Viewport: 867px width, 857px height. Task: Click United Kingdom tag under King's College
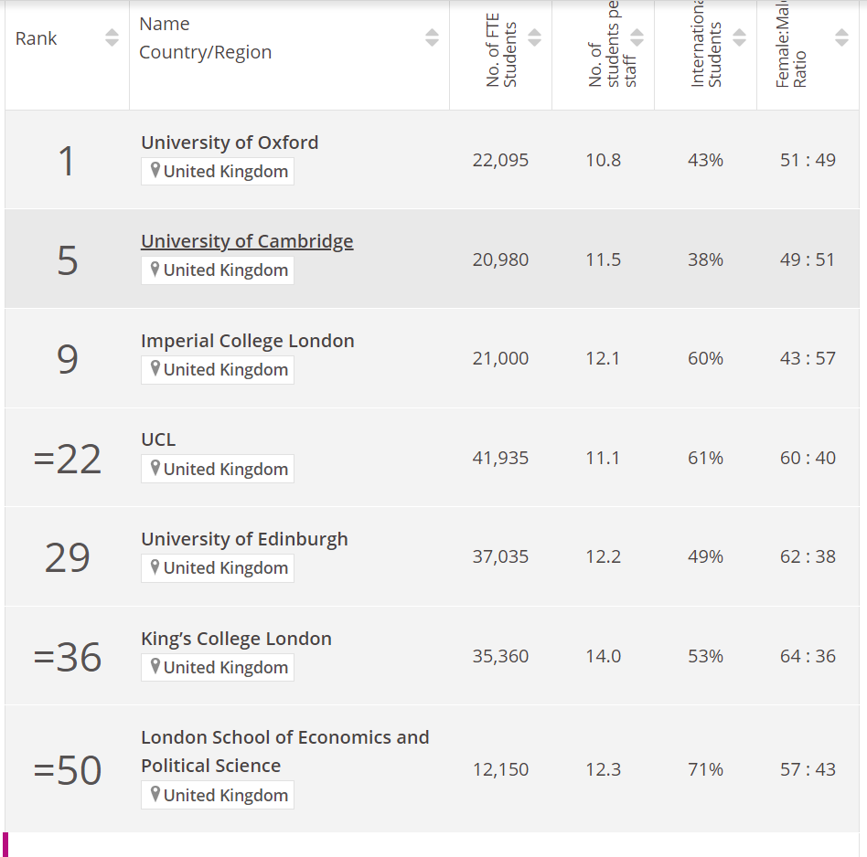tap(225, 668)
